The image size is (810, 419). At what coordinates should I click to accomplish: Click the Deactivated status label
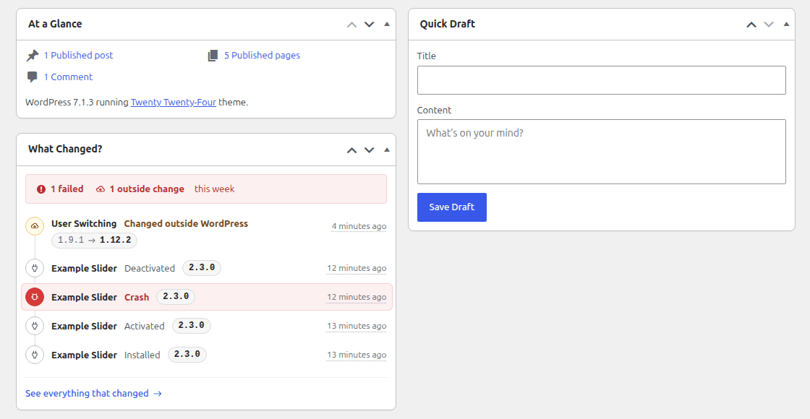[x=150, y=268]
